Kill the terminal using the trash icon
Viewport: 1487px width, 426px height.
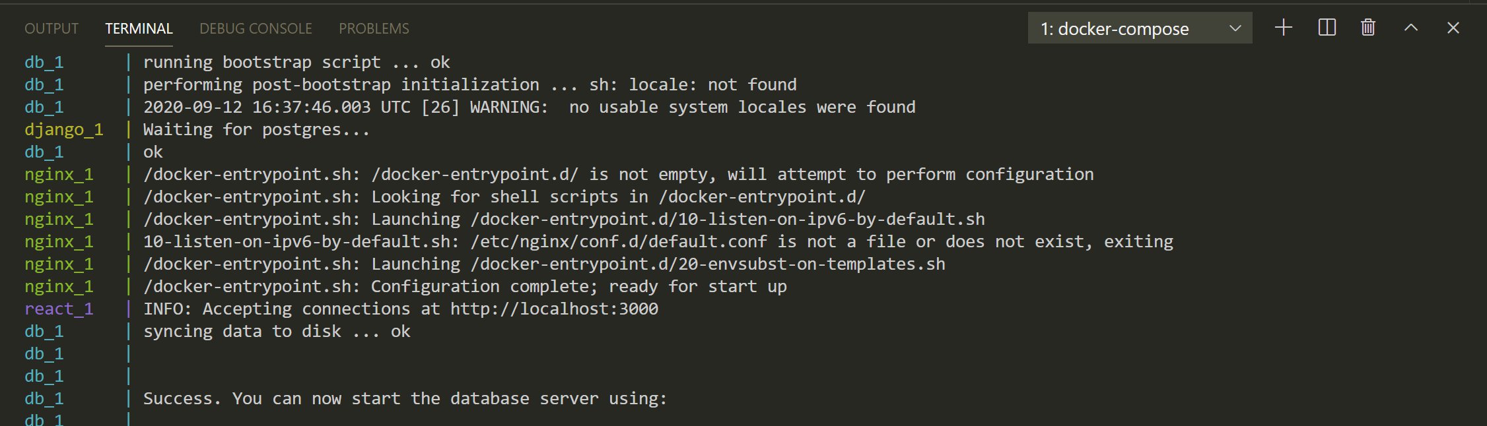[x=1368, y=28]
